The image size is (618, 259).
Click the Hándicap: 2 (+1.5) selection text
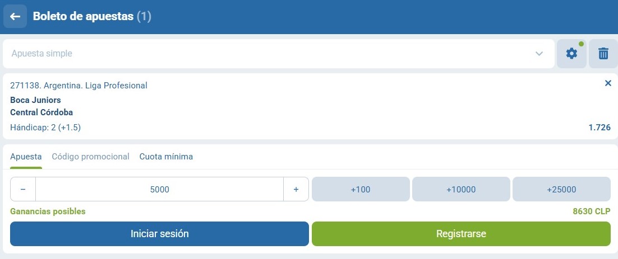tap(45, 128)
